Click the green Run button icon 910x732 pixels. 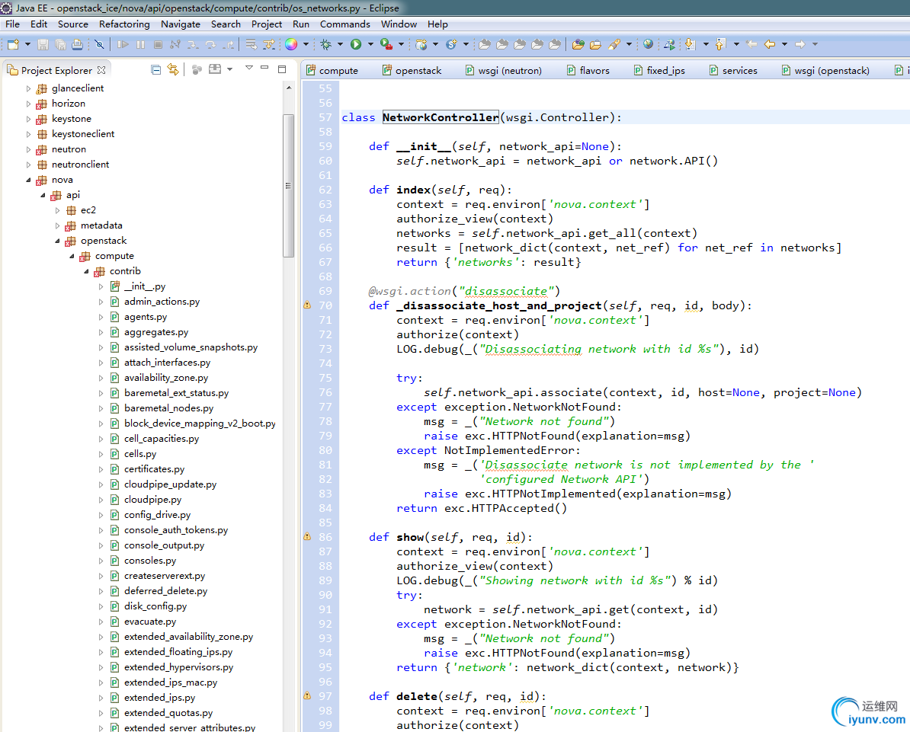click(x=356, y=44)
